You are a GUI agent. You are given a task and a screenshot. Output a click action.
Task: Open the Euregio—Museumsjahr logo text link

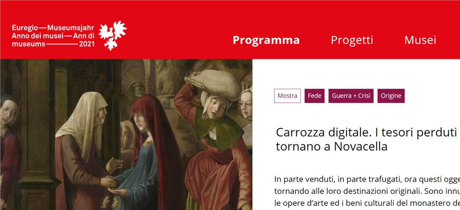53,36
